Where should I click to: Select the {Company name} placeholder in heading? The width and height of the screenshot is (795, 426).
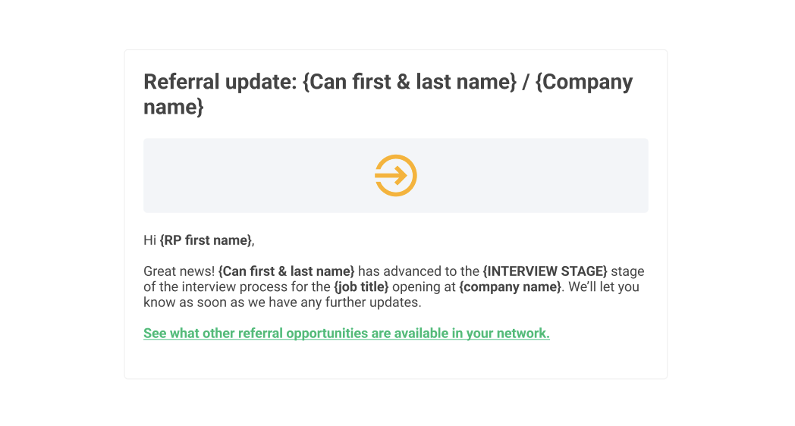[x=388, y=94]
